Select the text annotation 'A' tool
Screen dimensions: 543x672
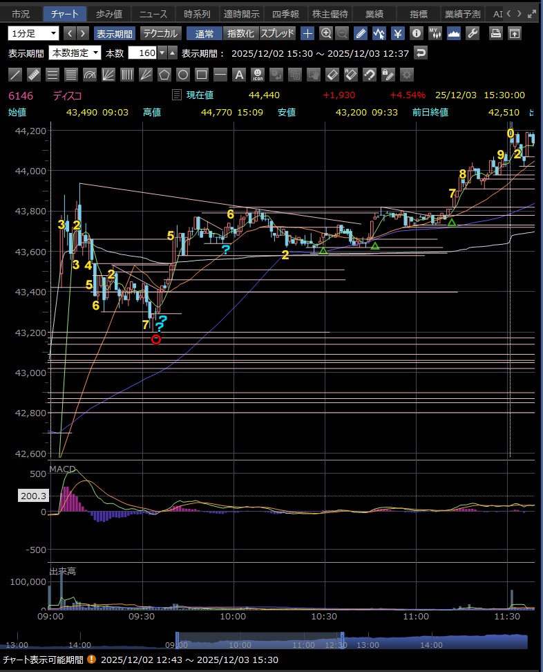coord(239,75)
